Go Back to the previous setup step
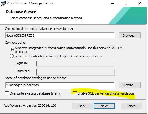148x114 pixels. [82, 106]
